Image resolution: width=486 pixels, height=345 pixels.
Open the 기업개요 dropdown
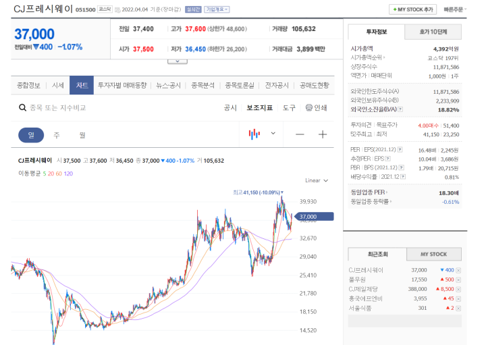click(x=217, y=9)
